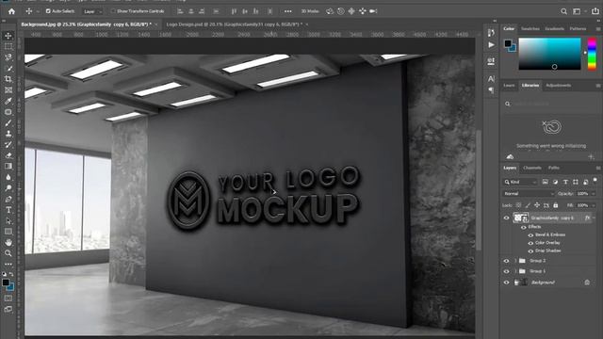603x339 pixels.
Task: Pick a color from the hue slider strip
Action: pyautogui.click(x=592, y=54)
